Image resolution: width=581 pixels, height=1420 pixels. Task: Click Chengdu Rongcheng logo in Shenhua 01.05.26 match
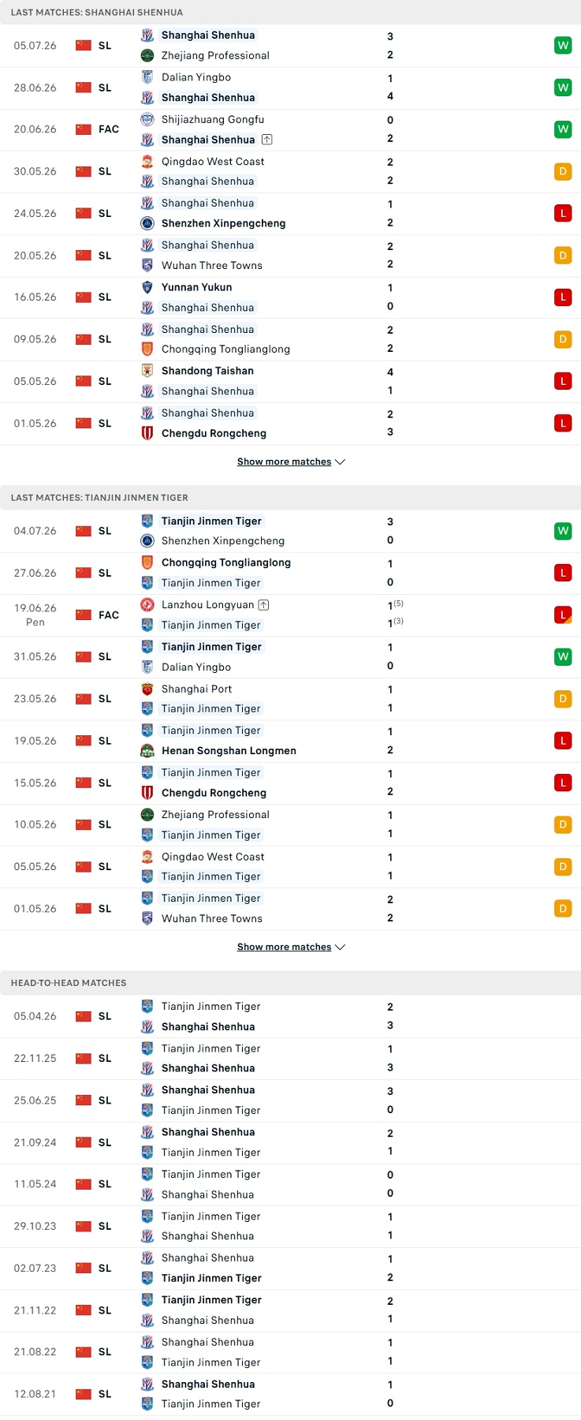tap(147, 433)
